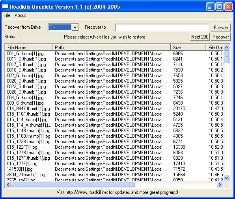This screenshot has width=235, height=199.
Task: Click the vertical scrollbar down arrow
Action: [x=226, y=178]
